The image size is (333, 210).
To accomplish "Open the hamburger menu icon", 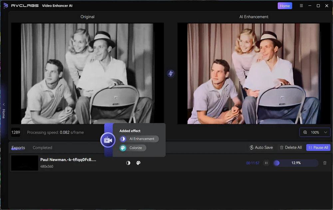I will (301, 5).
